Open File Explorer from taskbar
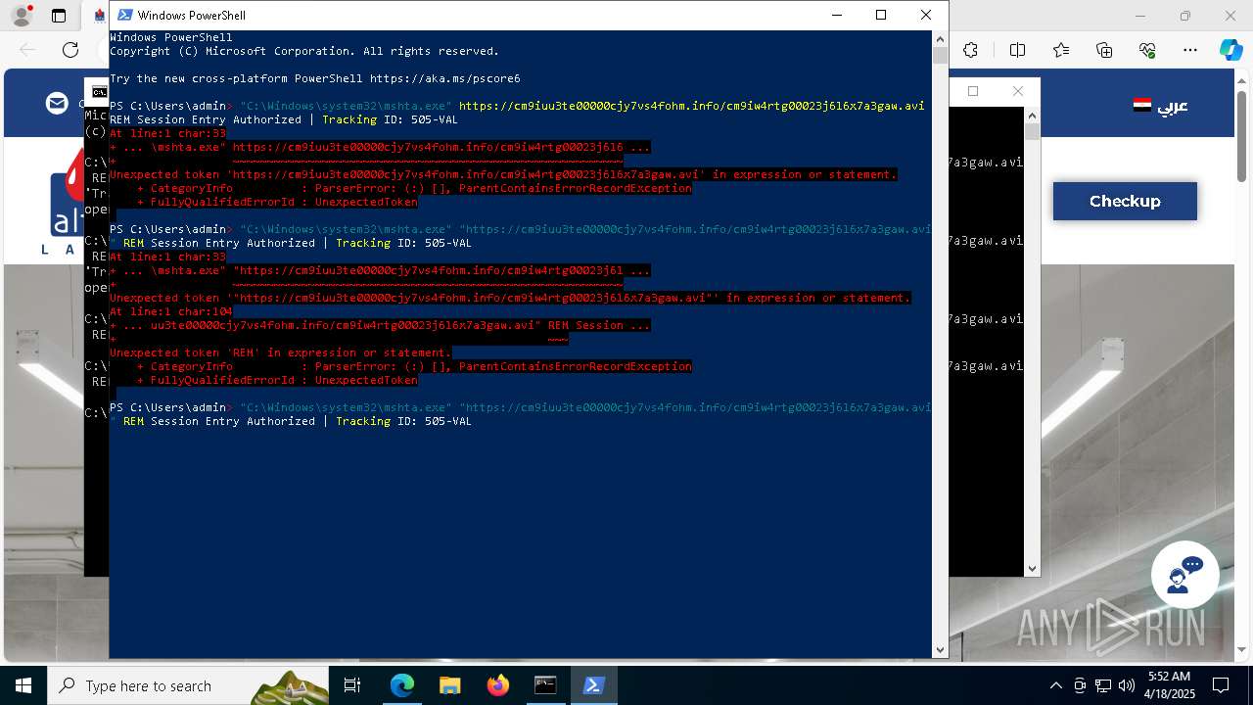This screenshot has height=705, width=1253. click(x=449, y=685)
